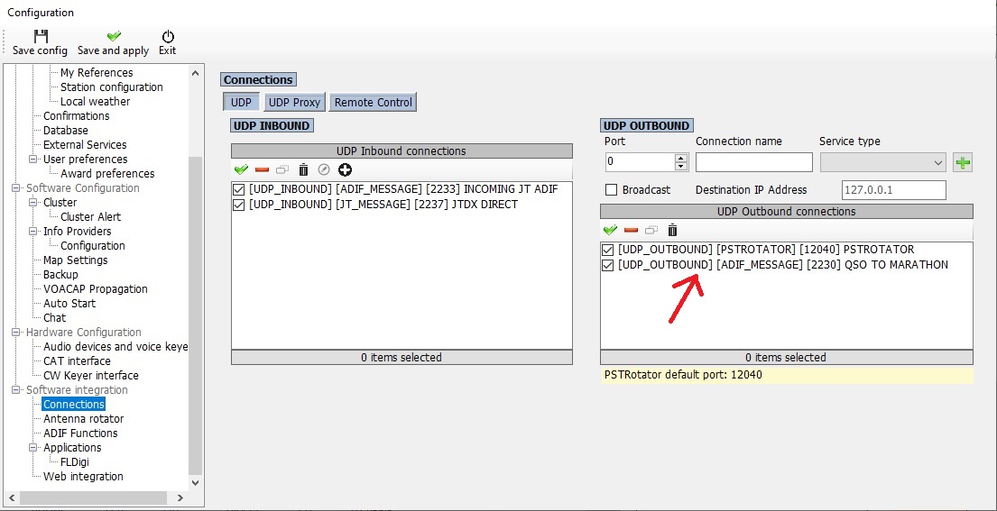Select Cluster Alert in the tree
Screen dimensions: 997x511
90,217
